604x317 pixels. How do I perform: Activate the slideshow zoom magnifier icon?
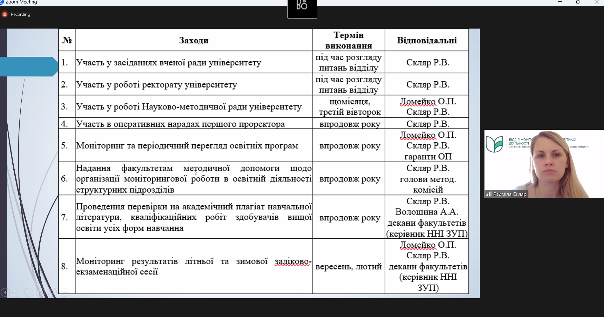coord(52,292)
